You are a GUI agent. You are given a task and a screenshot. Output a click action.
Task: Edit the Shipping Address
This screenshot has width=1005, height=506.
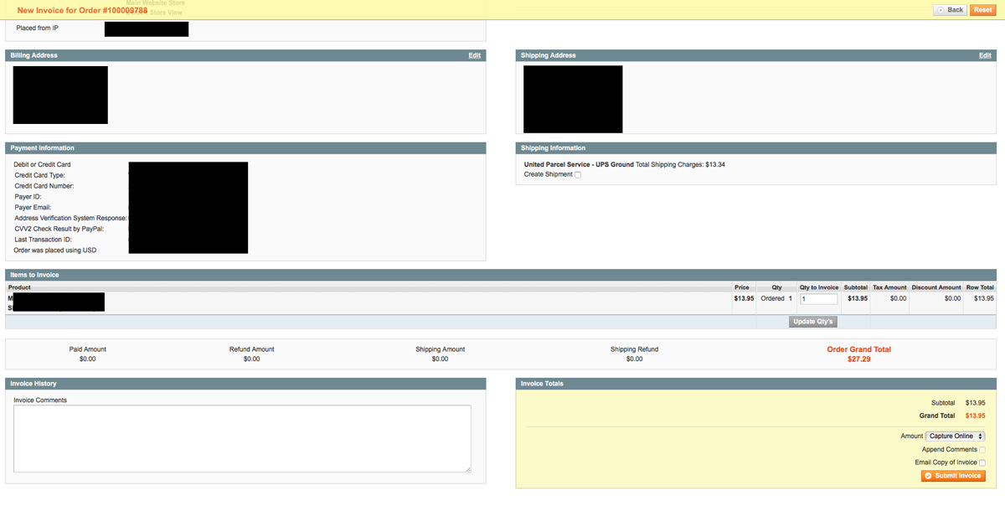coord(983,55)
